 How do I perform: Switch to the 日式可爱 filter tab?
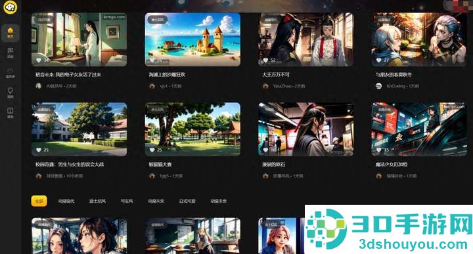click(x=187, y=201)
